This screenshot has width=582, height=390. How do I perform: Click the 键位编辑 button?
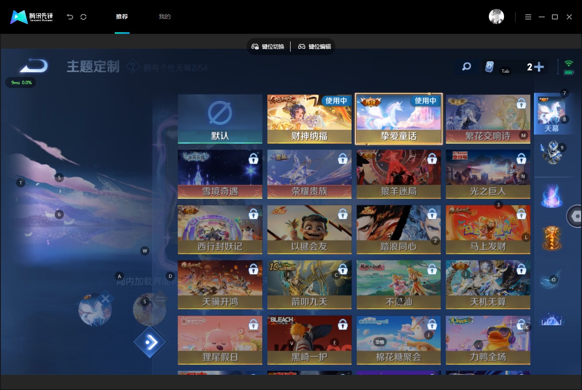315,47
